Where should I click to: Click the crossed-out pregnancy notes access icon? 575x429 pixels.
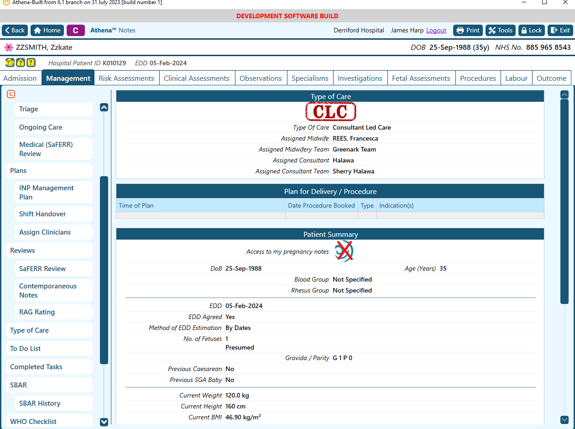point(344,251)
